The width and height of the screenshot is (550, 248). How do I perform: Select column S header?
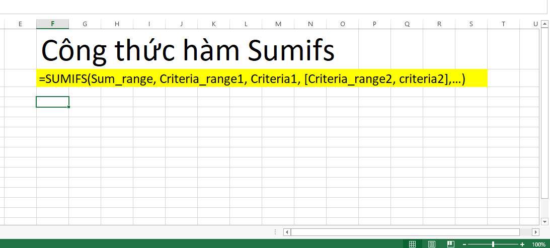coord(471,24)
